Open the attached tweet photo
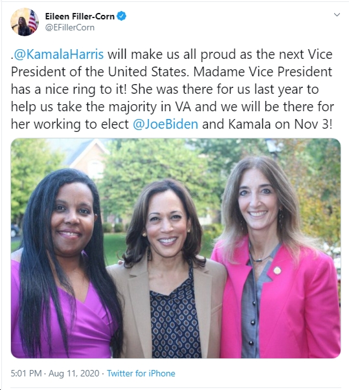349x390 pixels. tap(175, 248)
